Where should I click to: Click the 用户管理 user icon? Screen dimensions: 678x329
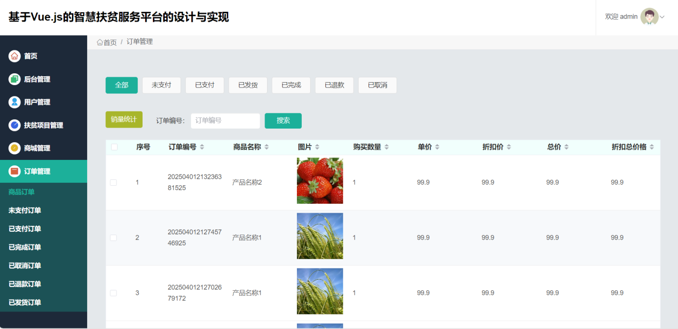(15, 102)
